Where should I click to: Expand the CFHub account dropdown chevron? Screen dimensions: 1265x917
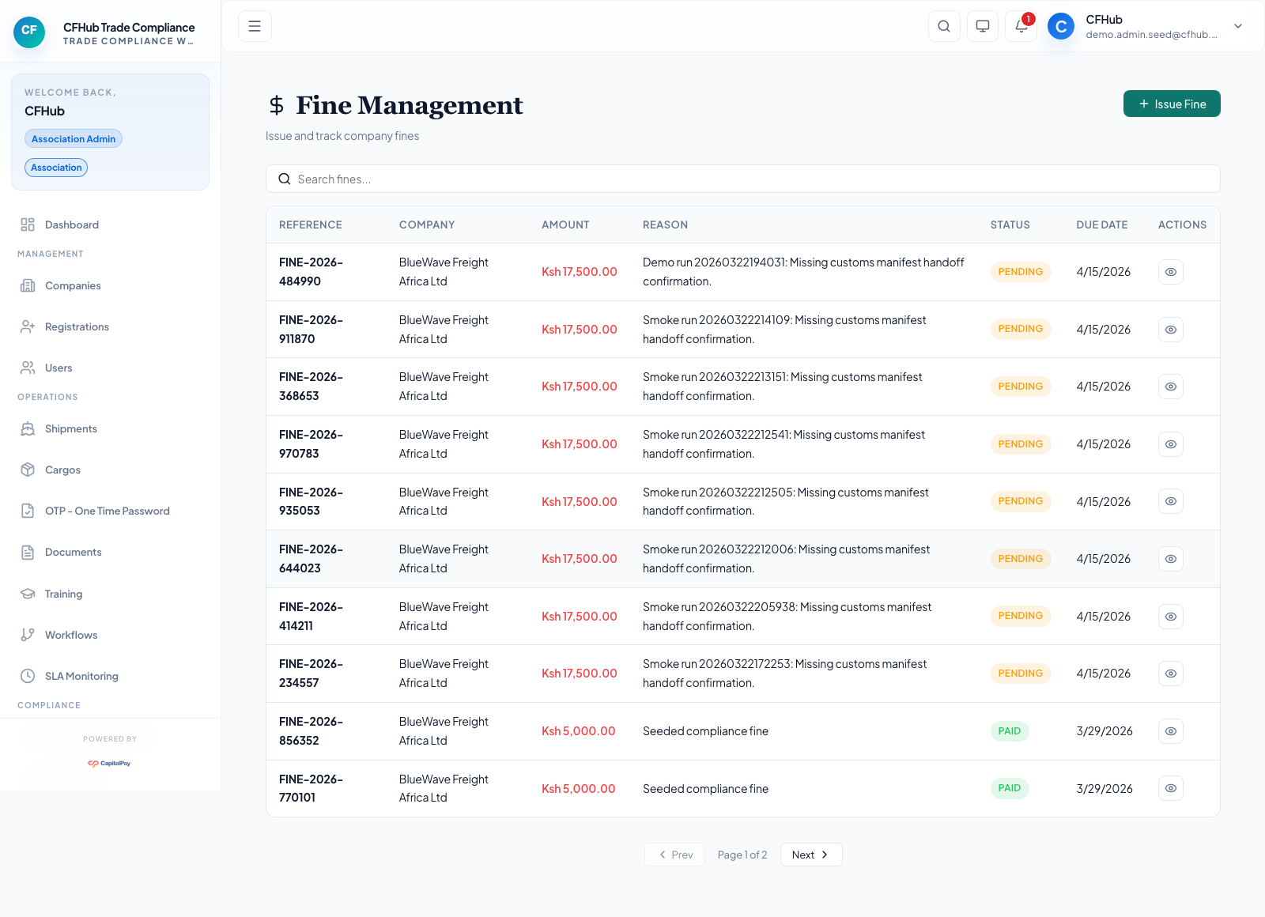click(1238, 26)
